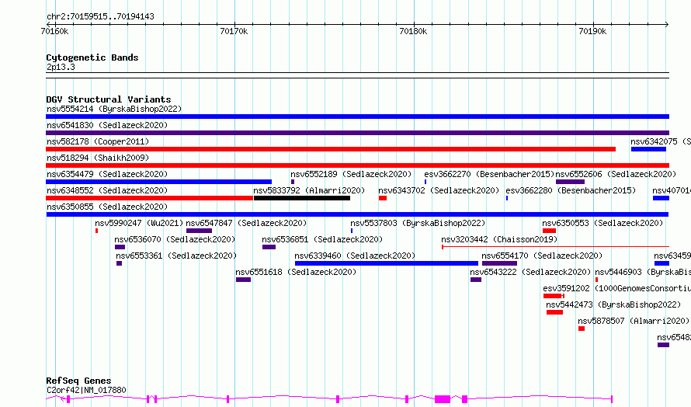
Task: Click the nsv6547847 purple variant bar
Action: click(x=200, y=231)
